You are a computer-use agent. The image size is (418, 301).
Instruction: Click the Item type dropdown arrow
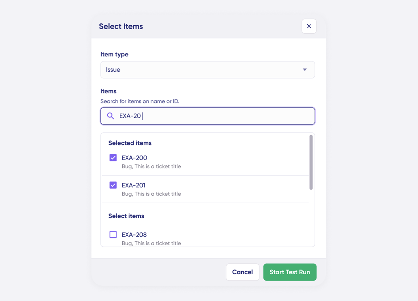click(x=305, y=70)
